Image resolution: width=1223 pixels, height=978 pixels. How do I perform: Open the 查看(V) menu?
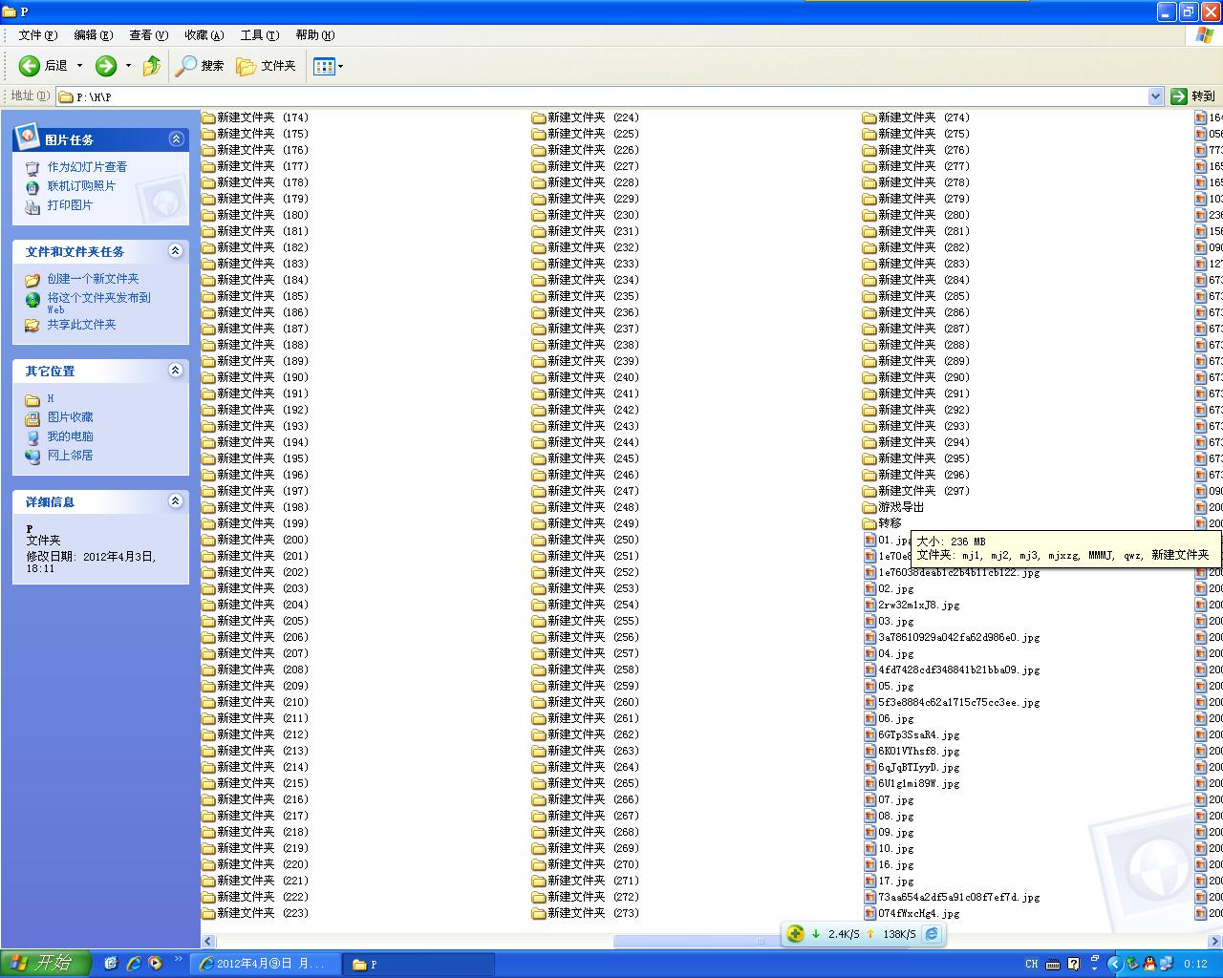coord(149,35)
